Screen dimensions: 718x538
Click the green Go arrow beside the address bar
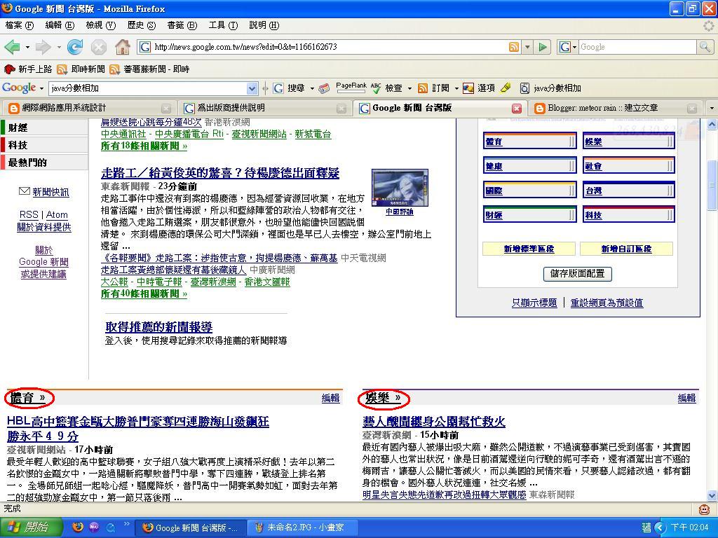click(x=543, y=47)
